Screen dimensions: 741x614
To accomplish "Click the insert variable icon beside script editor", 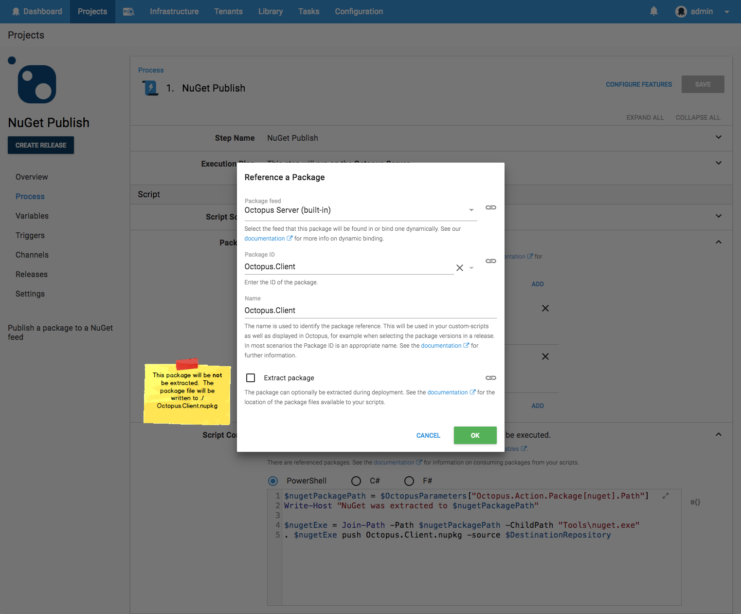I will 695,502.
